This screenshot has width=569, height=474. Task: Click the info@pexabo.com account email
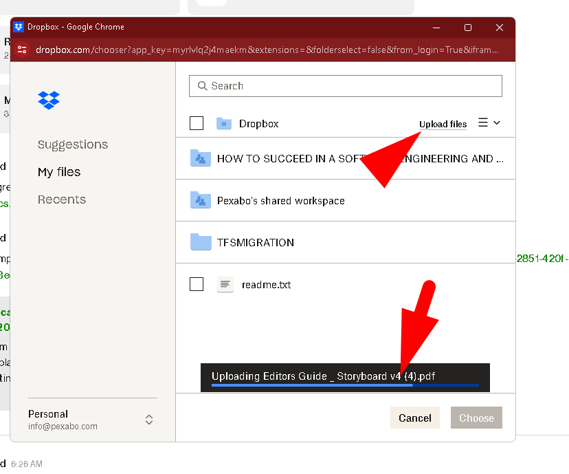tap(63, 426)
